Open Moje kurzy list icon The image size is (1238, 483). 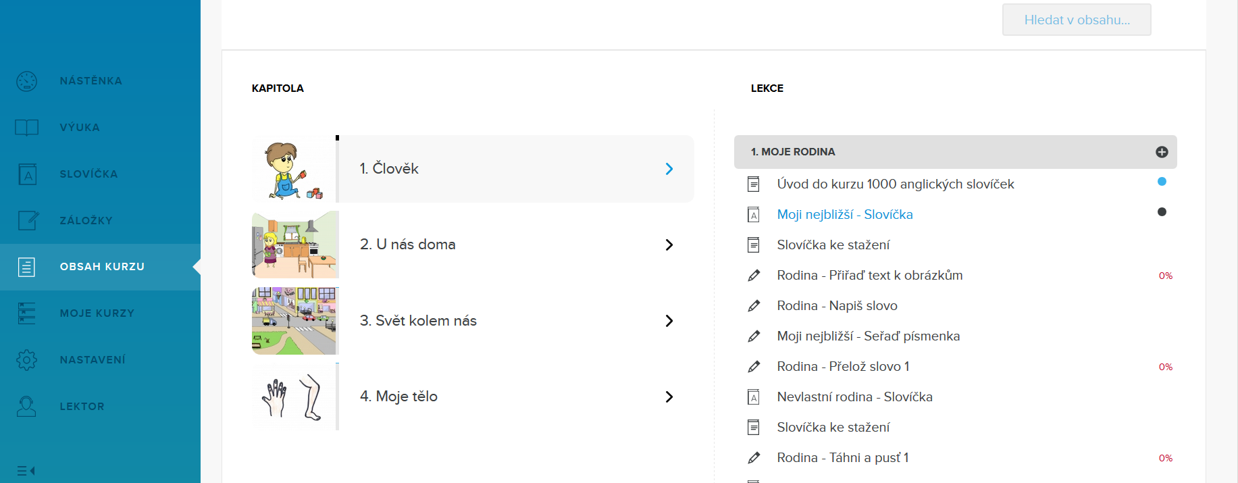27,313
